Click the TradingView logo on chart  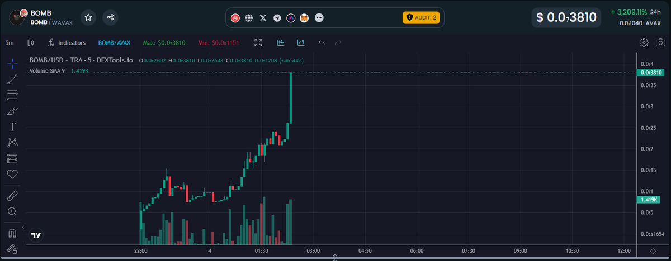(x=36, y=235)
